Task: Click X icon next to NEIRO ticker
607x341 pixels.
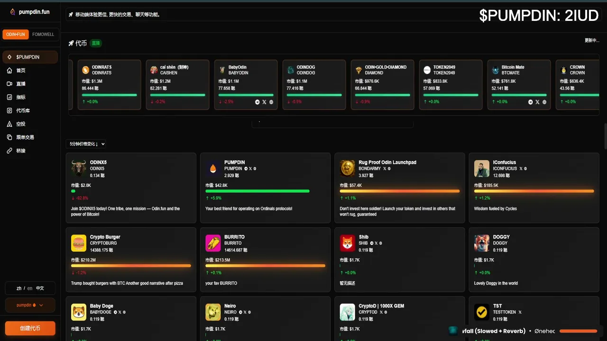Action: tap(245, 312)
